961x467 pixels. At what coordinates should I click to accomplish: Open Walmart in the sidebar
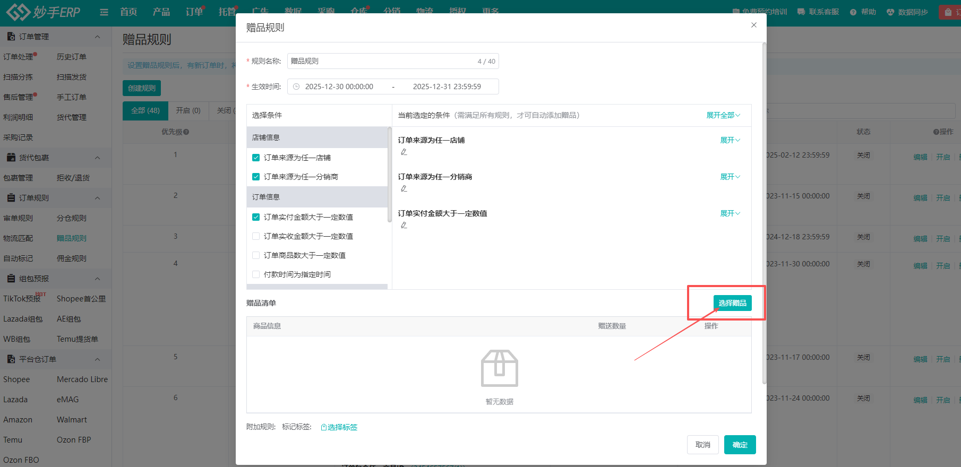[x=72, y=420]
